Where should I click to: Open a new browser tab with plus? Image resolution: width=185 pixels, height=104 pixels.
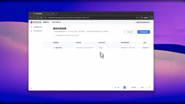(57, 14)
